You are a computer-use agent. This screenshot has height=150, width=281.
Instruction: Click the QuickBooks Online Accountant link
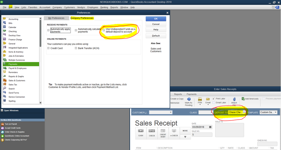(x=17, y=136)
